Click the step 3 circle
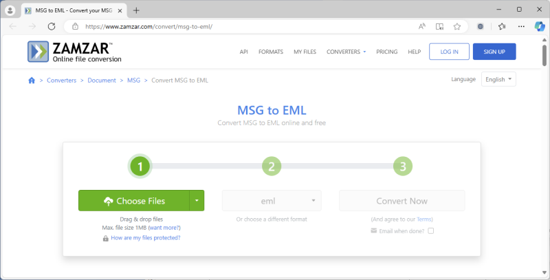Screen dimensions: 550x280 click(403, 166)
